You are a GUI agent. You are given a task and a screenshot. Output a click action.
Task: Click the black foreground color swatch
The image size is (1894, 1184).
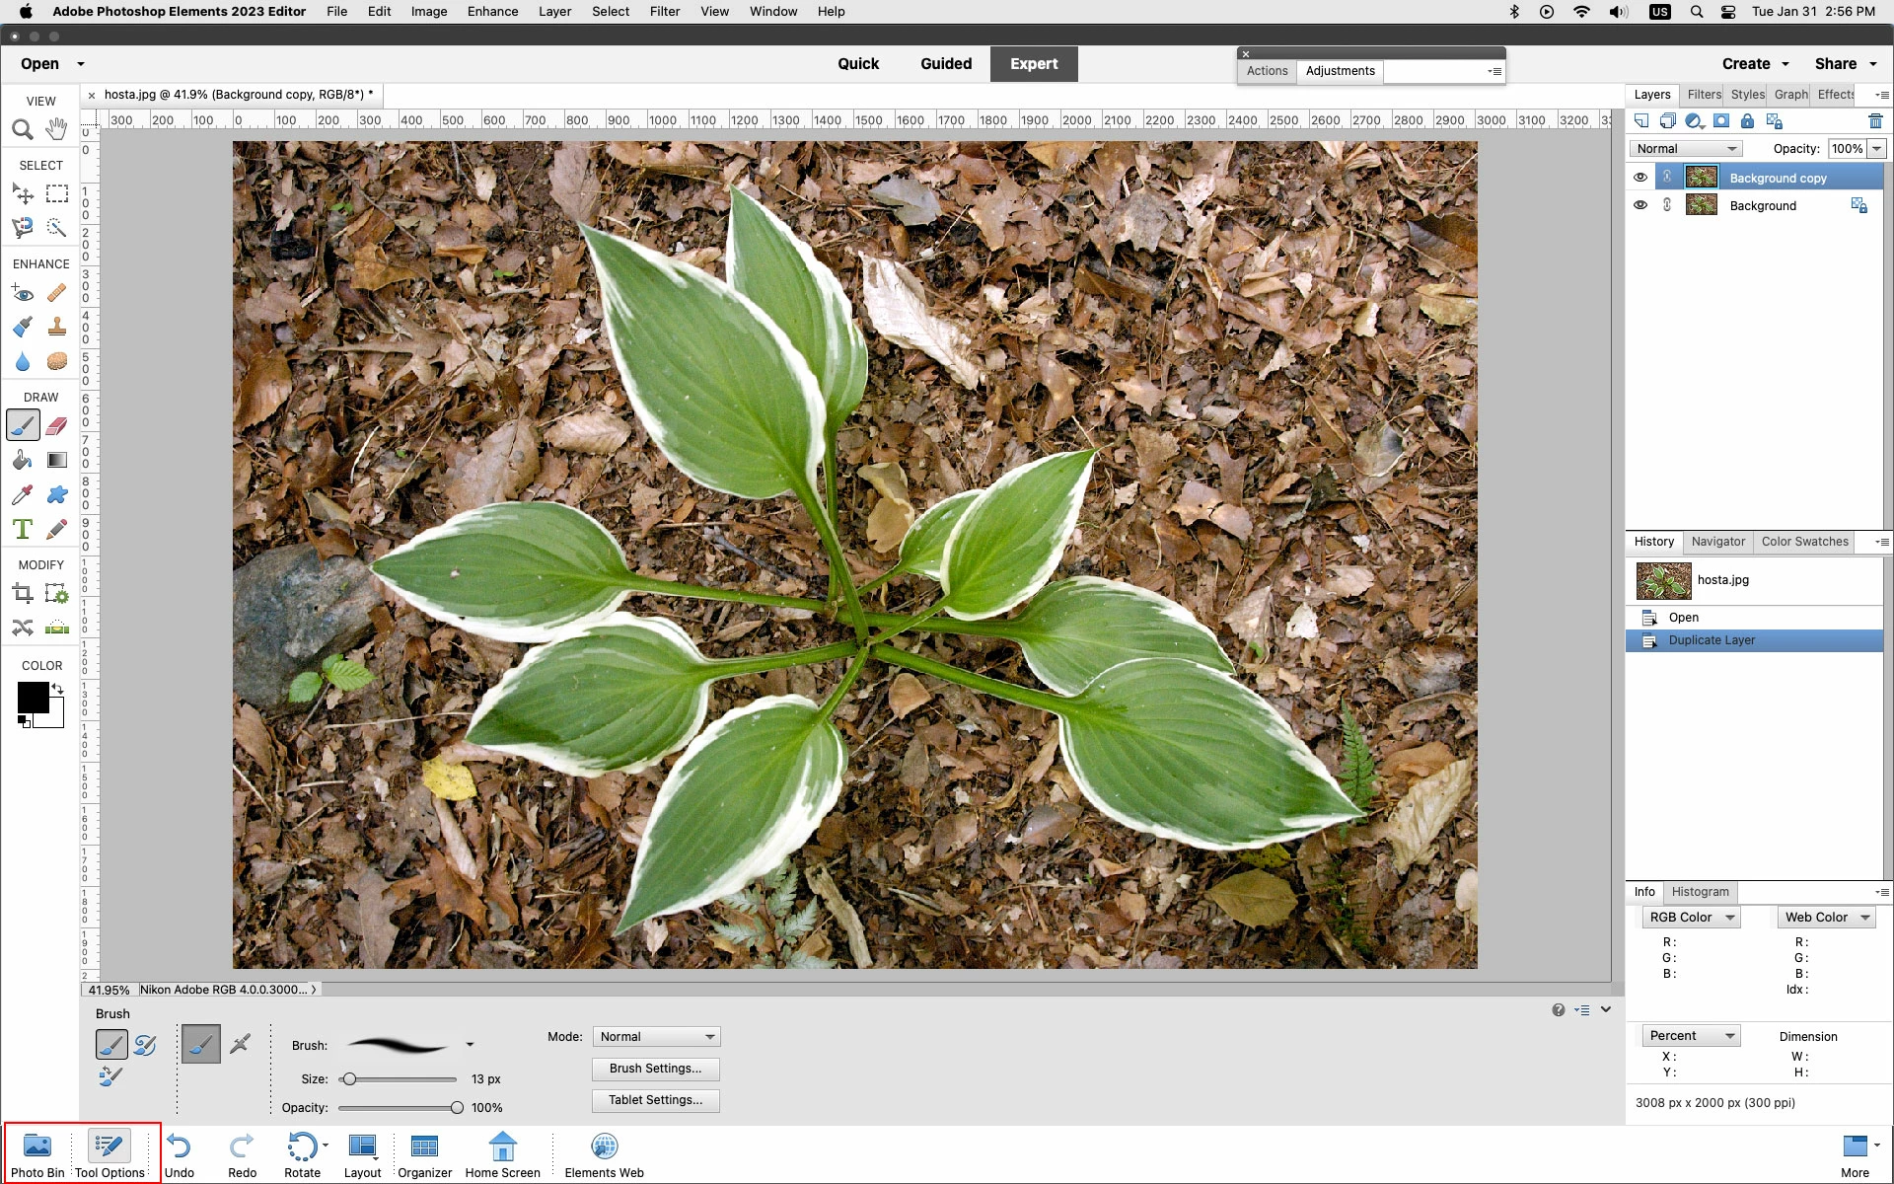(32, 697)
